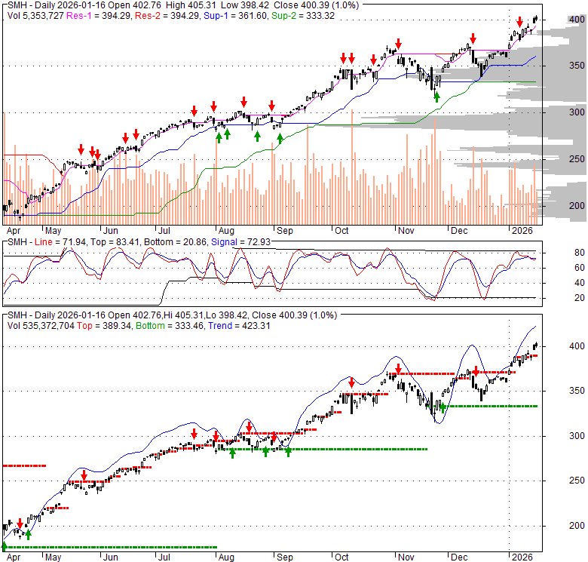Screen dimensions: 588x562
Task: Click the 300 price label on bottom chart axis
Action: point(577,435)
